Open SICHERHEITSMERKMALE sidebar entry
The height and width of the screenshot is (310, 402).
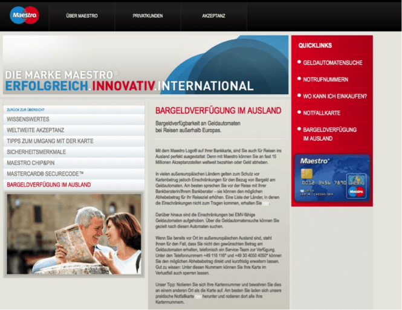(x=74, y=152)
